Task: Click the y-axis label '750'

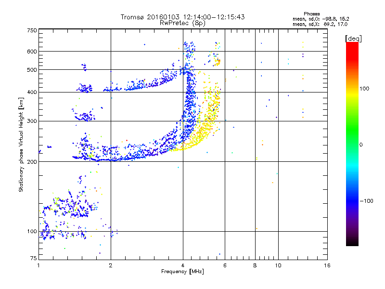Action: click(x=32, y=30)
